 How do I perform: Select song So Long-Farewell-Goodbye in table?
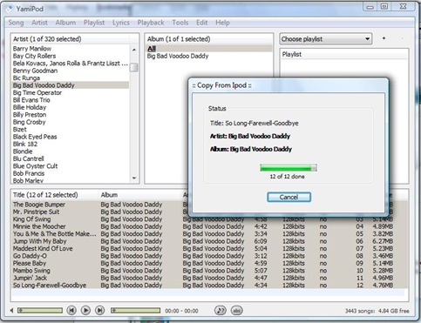pyautogui.click(x=209, y=286)
